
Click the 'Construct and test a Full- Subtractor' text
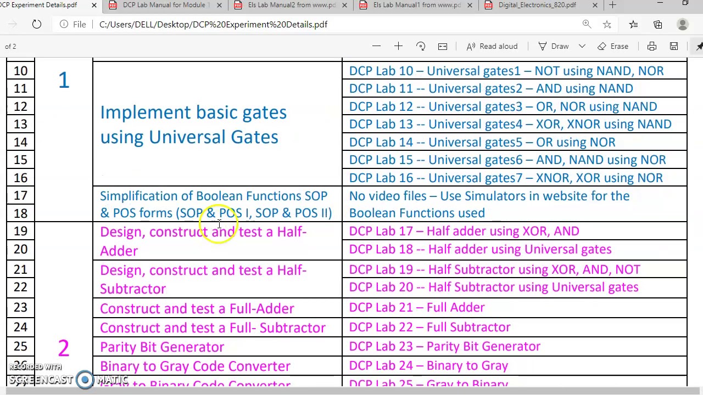[213, 328]
